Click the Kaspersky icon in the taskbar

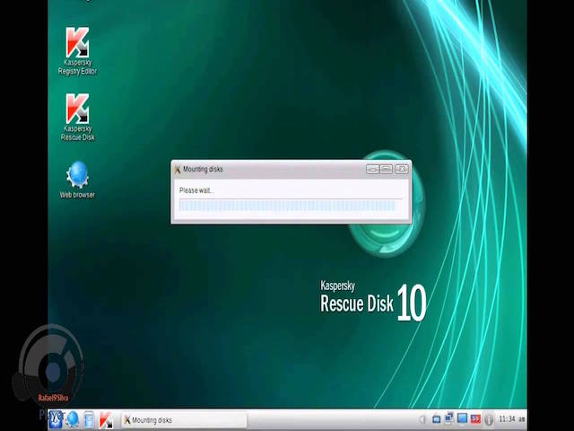coord(106,419)
